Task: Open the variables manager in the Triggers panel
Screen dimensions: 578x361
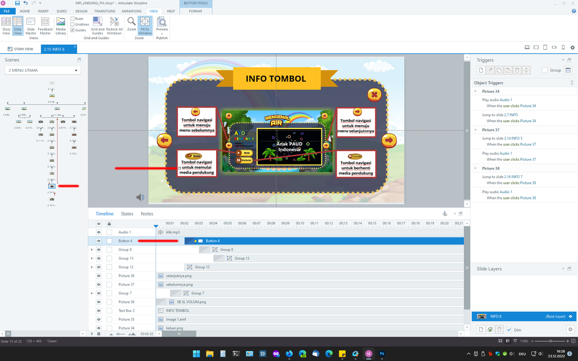Action: pos(568,71)
